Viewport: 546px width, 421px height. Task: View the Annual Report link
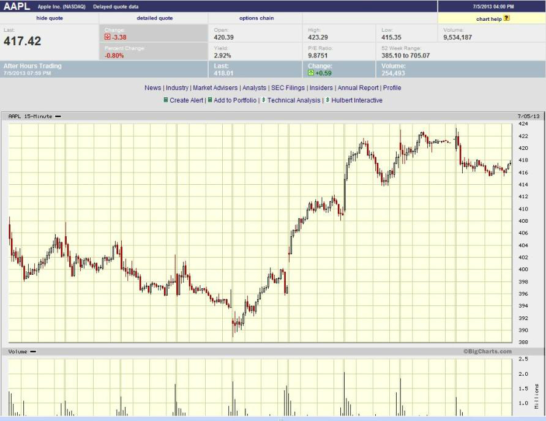coord(358,88)
